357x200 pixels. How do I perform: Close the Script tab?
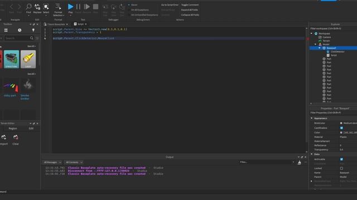click(x=86, y=24)
